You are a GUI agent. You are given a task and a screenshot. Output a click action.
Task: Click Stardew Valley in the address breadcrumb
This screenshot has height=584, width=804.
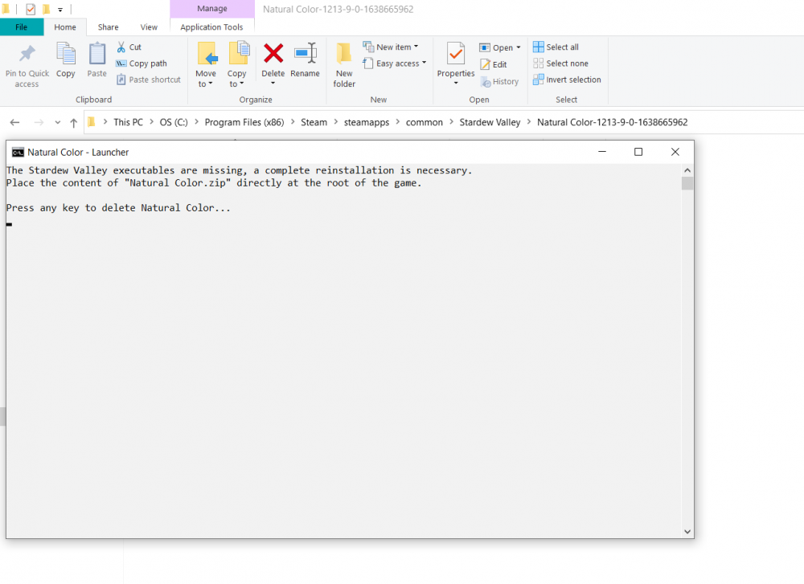tap(490, 122)
